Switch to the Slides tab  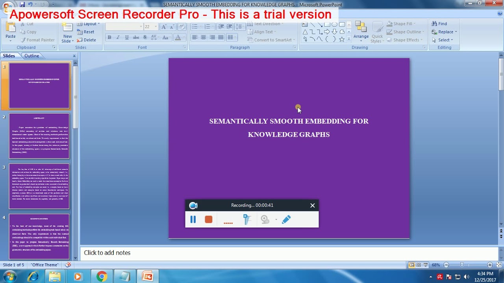pyautogui.click(x=9, y=56)
